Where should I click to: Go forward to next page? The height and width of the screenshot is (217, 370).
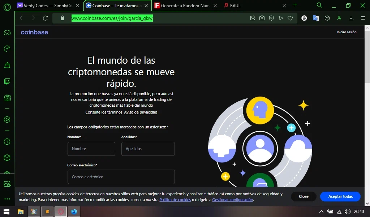click(x=33, y=18)
